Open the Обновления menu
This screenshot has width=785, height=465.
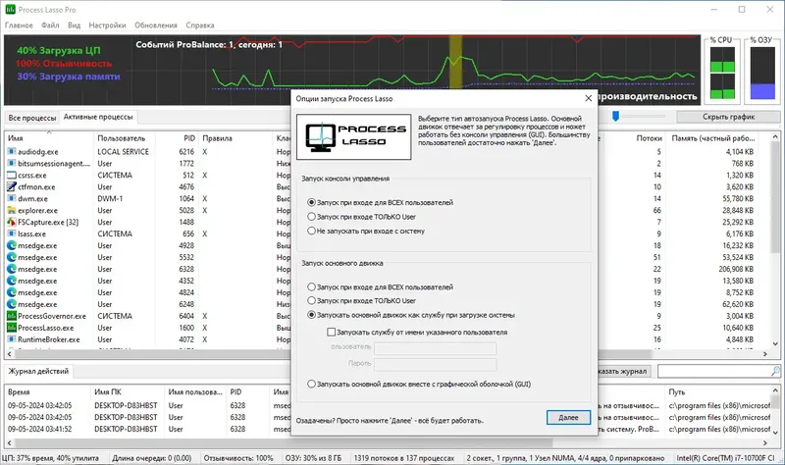click(x=156, y=26)
